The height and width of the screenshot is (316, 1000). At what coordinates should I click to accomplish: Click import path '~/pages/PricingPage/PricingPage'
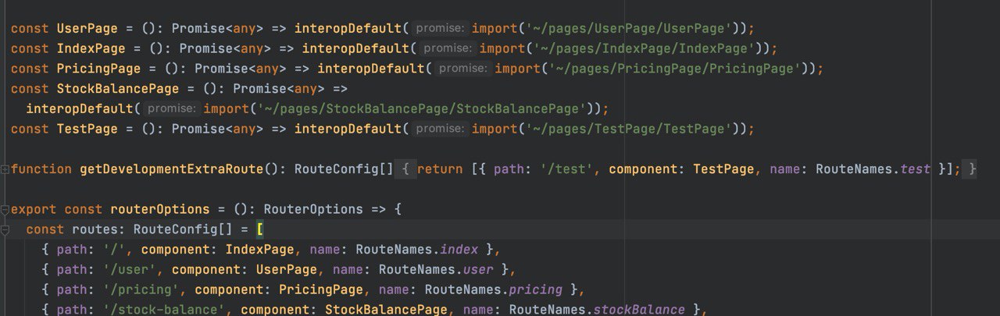click(x=674, y=69)
